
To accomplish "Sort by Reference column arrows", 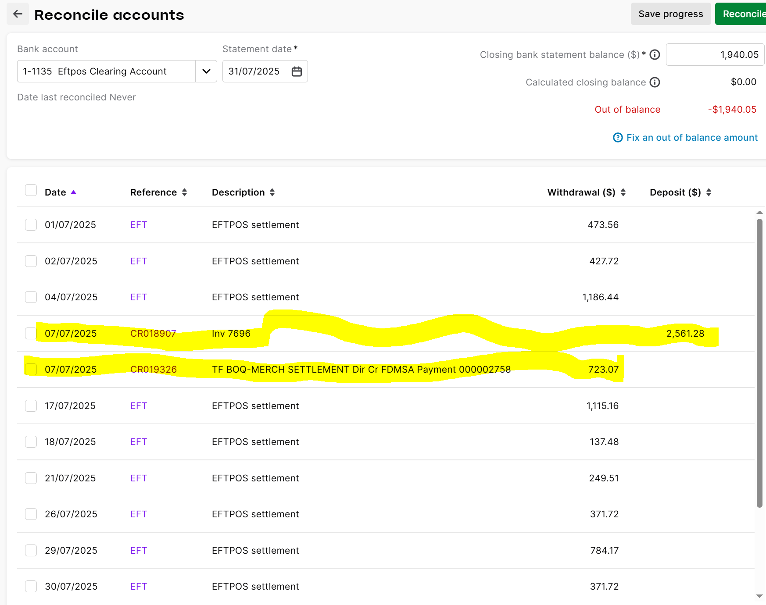I will click(184, 192).
